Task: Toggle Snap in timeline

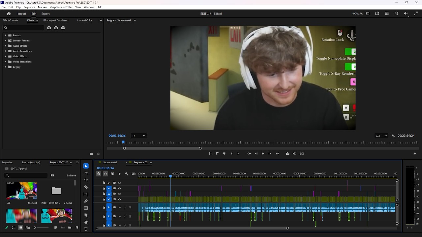Action: click(x=105, y=174)
